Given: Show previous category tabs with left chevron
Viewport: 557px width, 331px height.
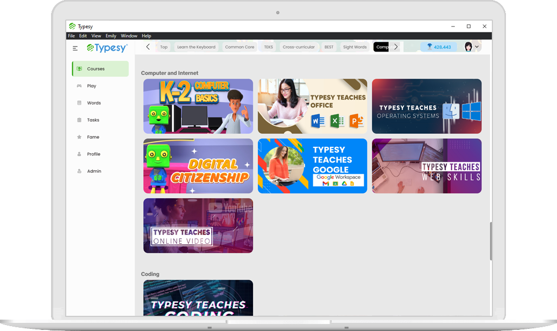Looking at the screenshot, I should click(148, 47).
